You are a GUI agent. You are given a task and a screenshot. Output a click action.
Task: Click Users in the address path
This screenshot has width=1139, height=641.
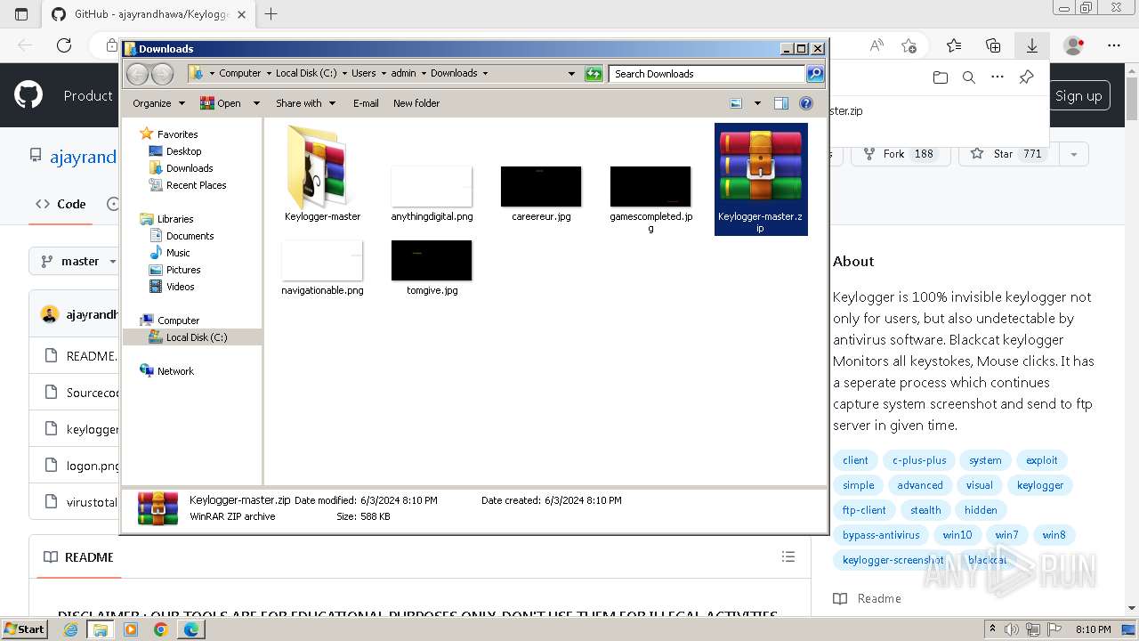(x=363, y=73)
